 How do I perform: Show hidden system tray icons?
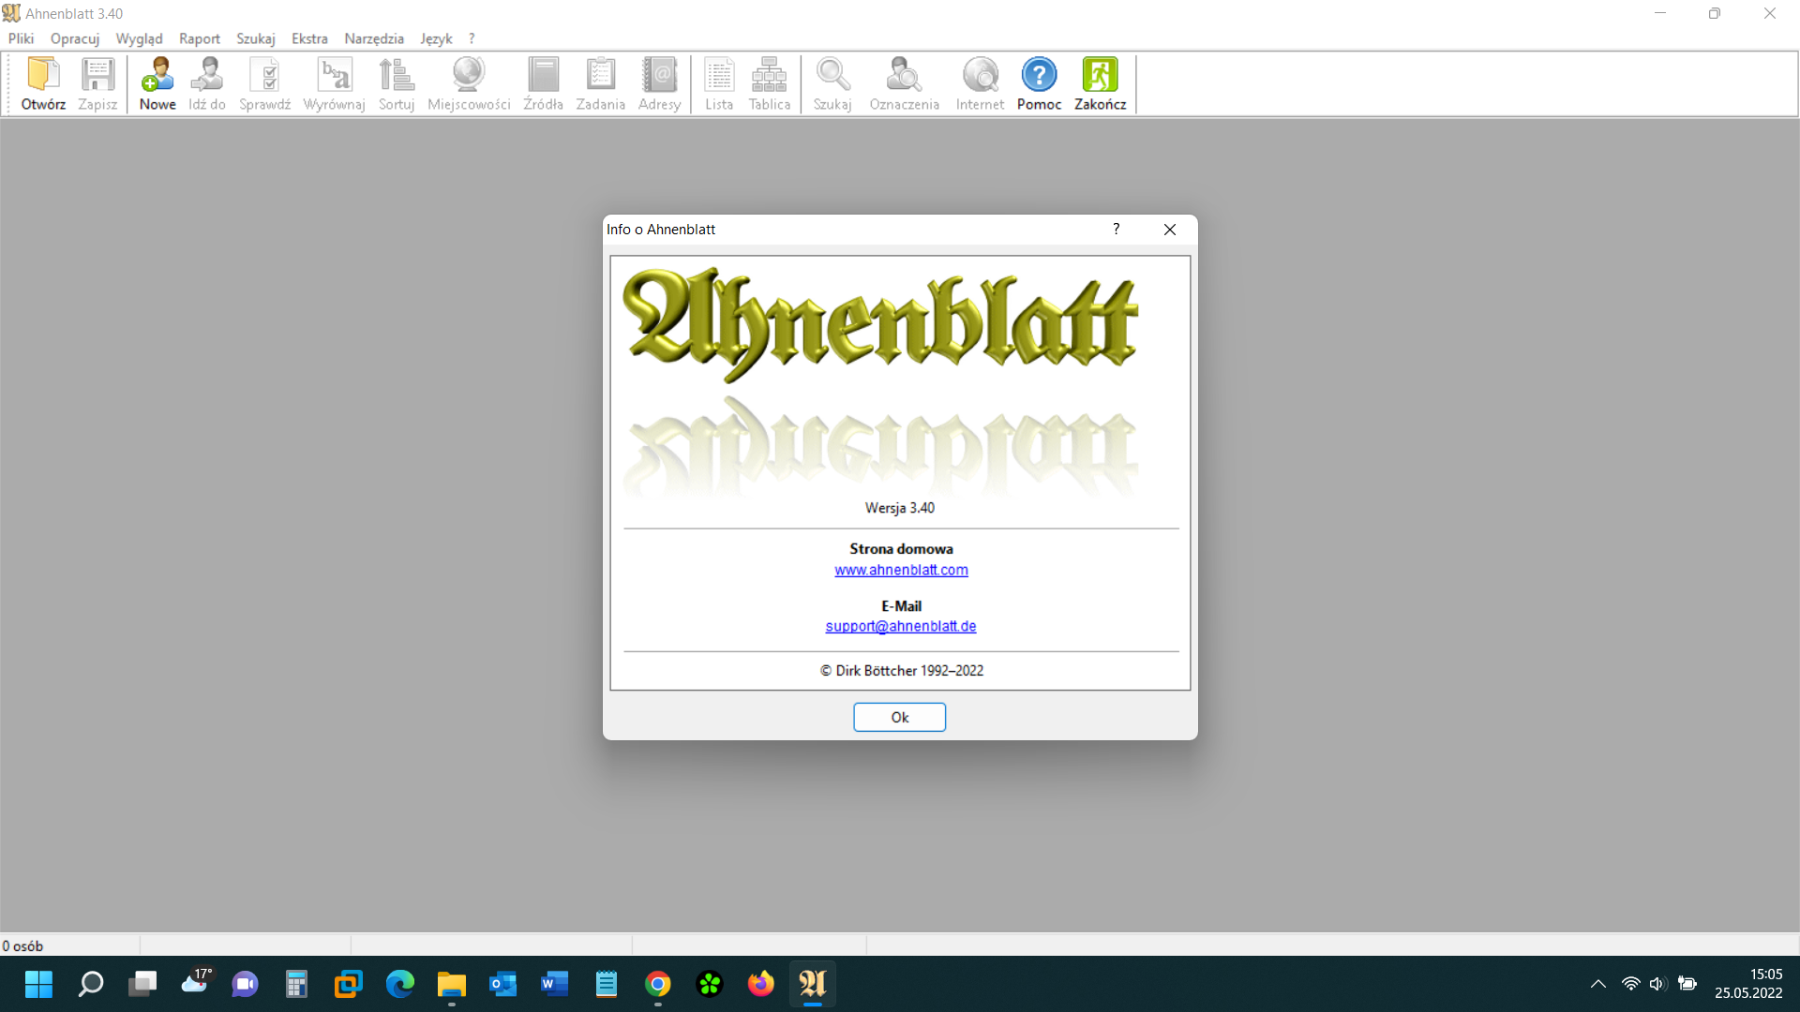1598,984
